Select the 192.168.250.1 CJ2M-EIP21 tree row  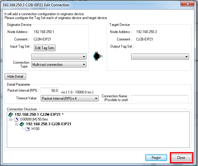coord(39,115)
